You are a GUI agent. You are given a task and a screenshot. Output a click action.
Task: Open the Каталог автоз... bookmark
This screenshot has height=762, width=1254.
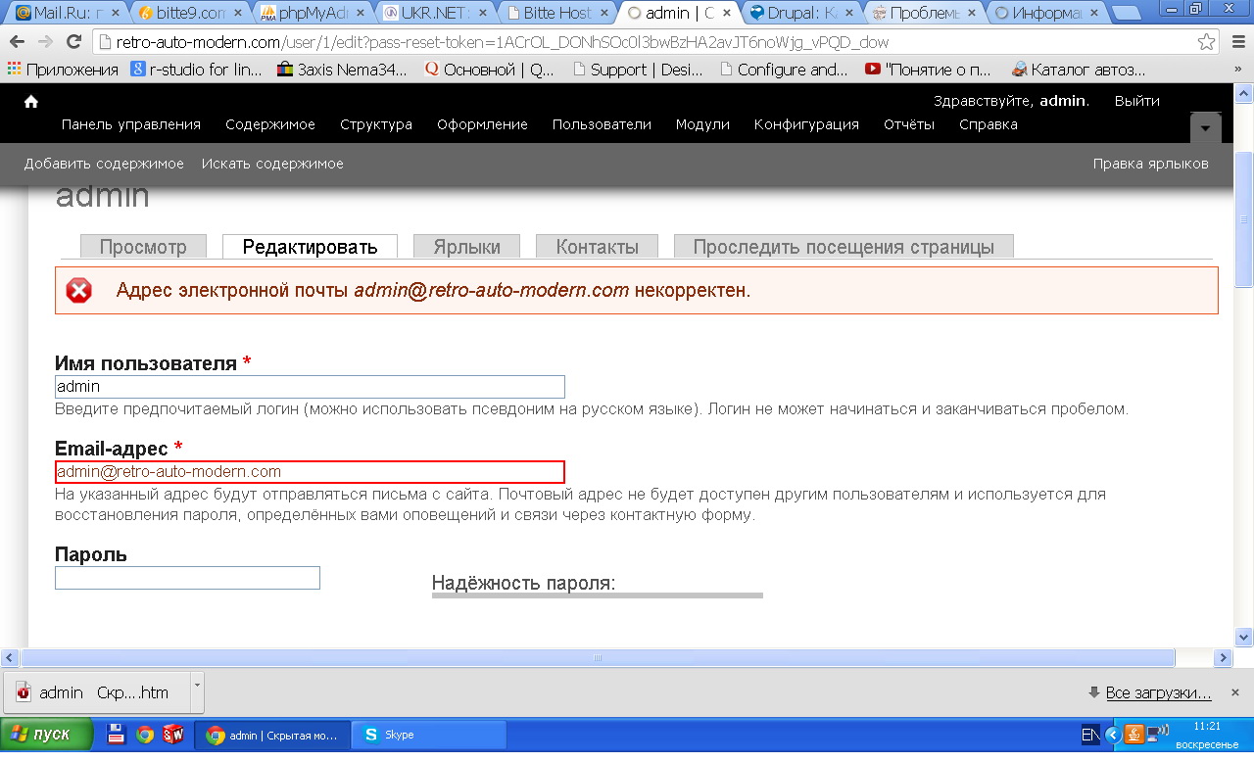click(x=1079, y=70)
